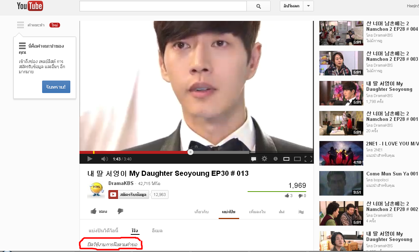Select the Embed (ฝัง) sub-tab
This screenshot has width=419, height=252.
[135, 231]
